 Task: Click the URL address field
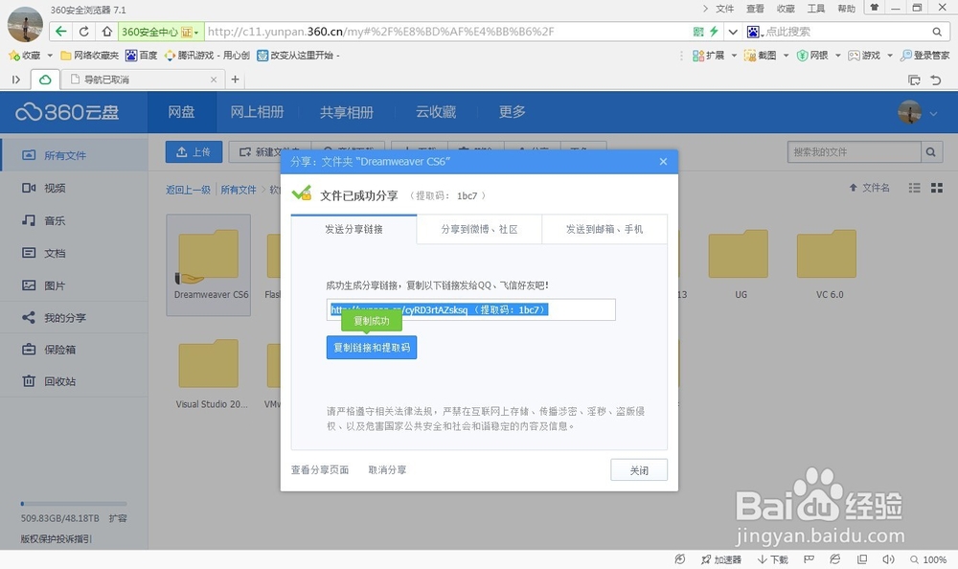(x=446, y=32)
